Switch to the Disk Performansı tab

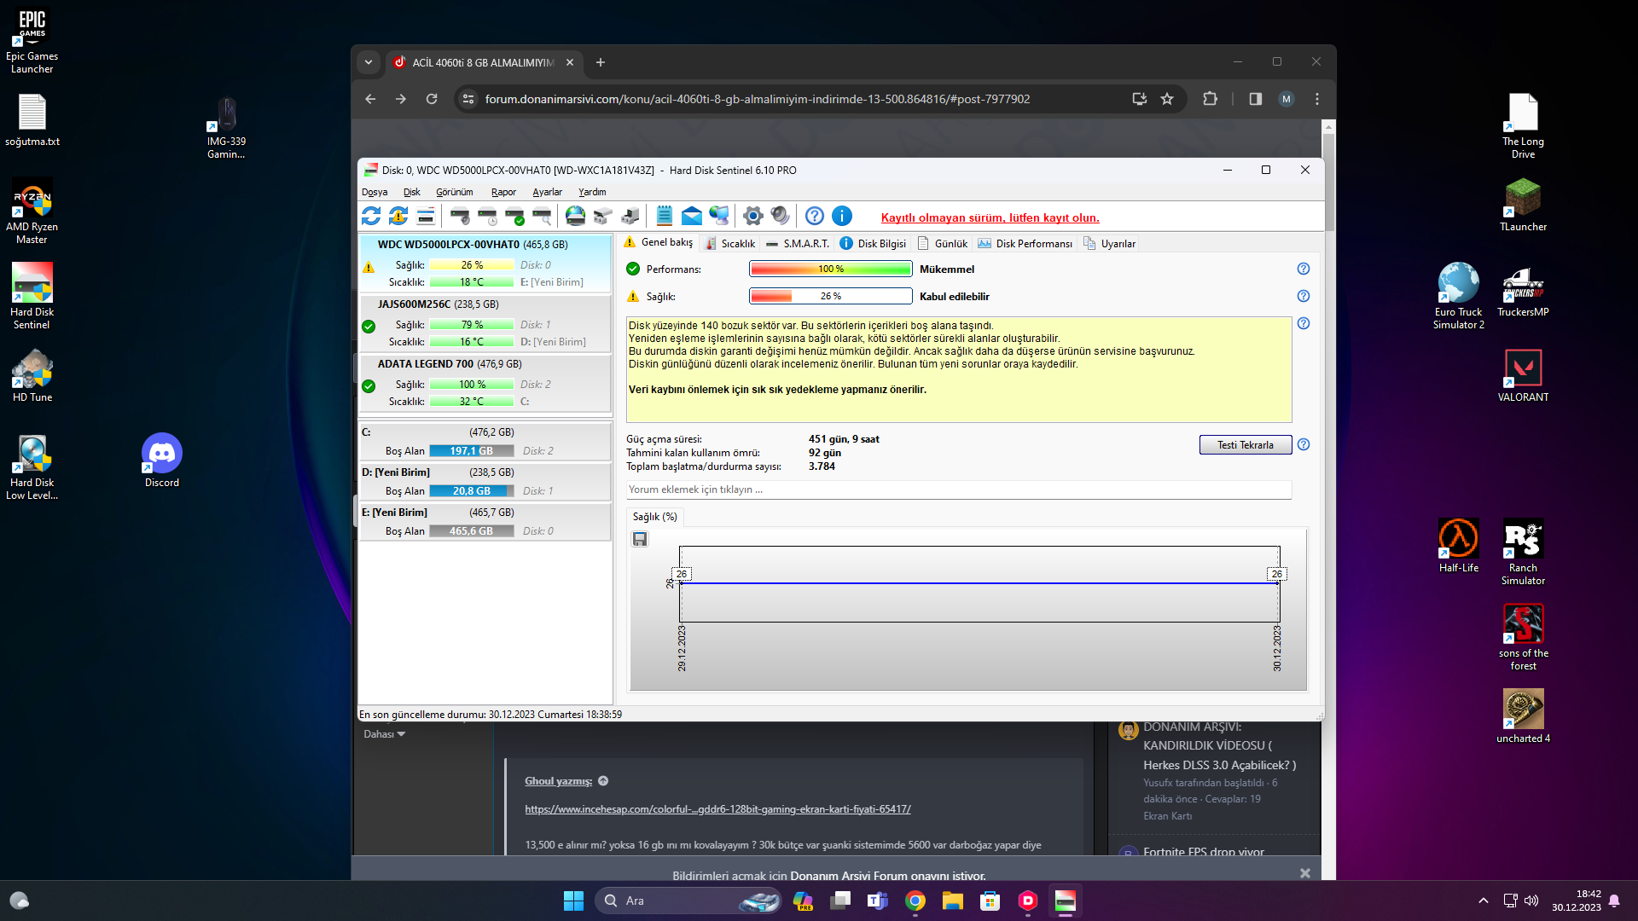1025,243
